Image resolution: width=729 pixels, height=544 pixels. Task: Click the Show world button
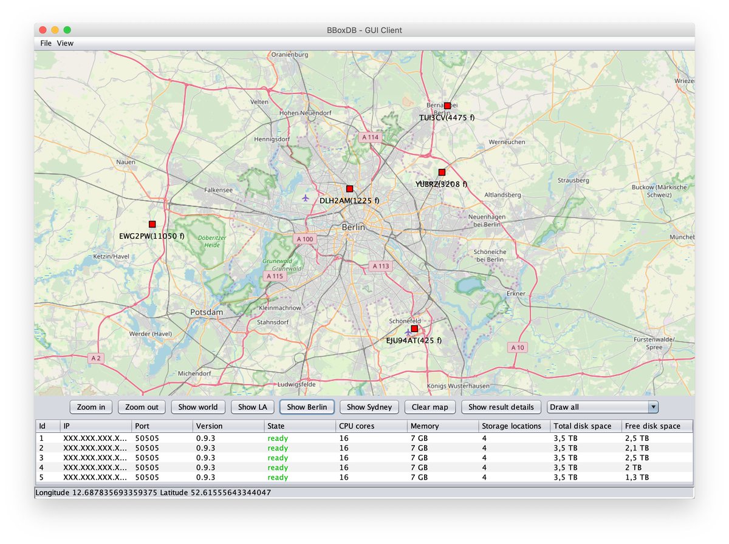(198, 407)
